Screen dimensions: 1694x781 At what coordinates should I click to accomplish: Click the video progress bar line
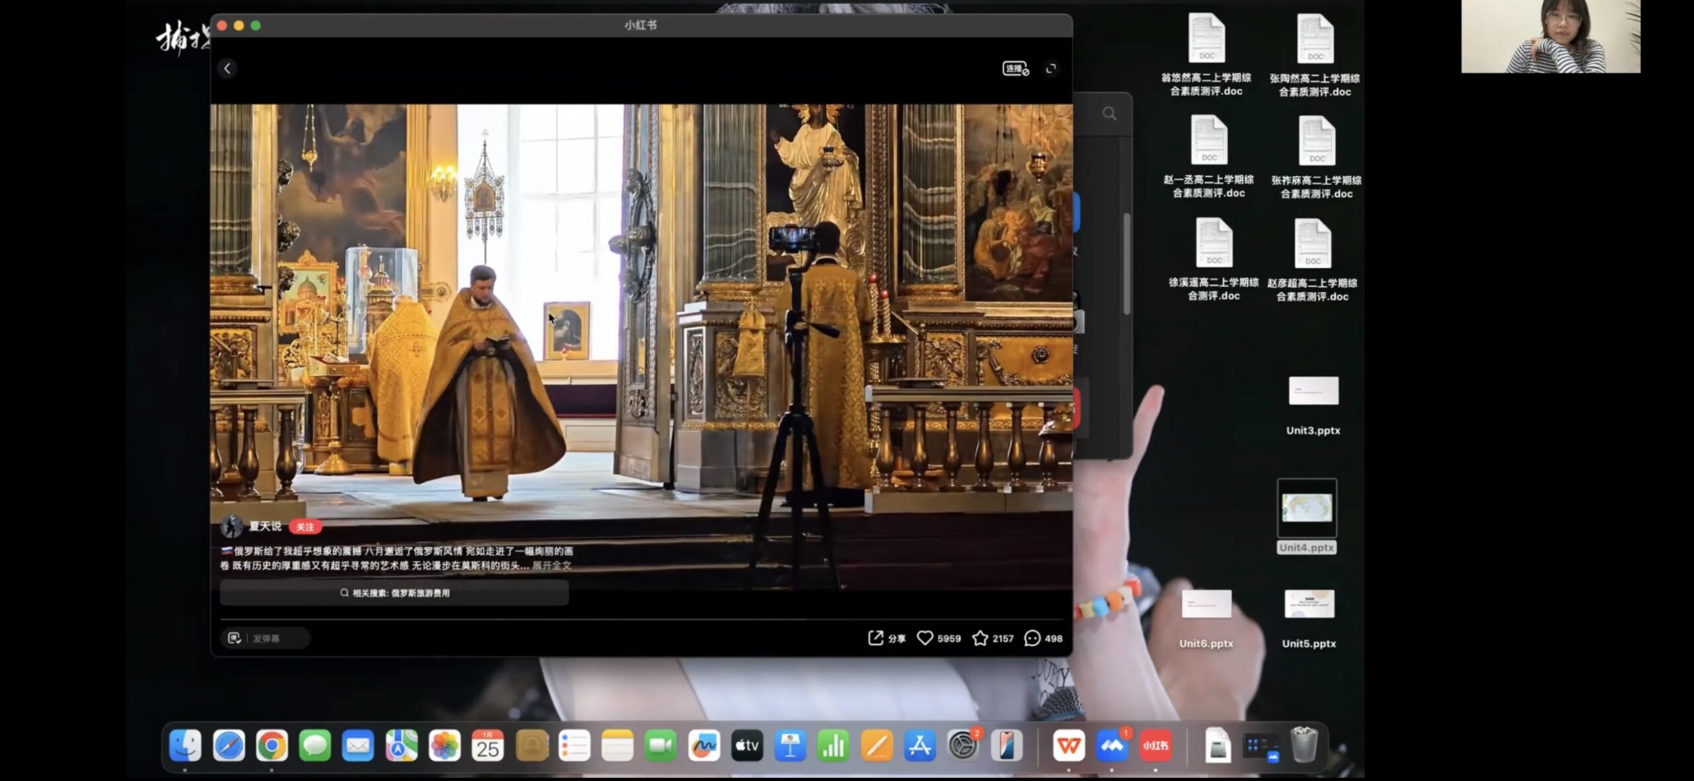point(641,620)
